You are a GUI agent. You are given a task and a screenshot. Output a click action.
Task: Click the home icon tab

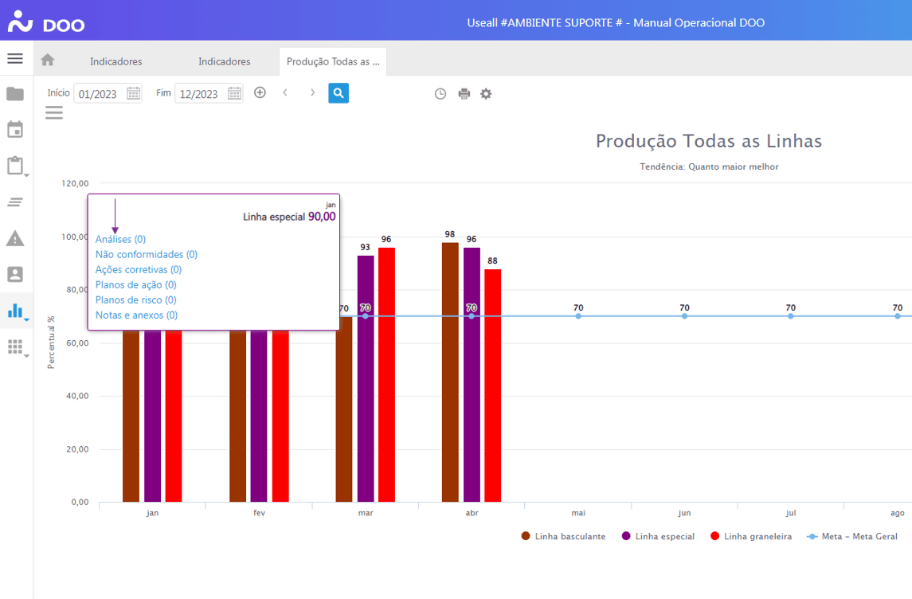pos(48,61)
